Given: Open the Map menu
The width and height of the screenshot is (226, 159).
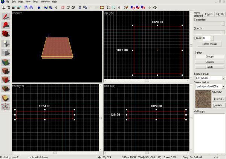Looking at the screenshot, I should tap(20, 2).
